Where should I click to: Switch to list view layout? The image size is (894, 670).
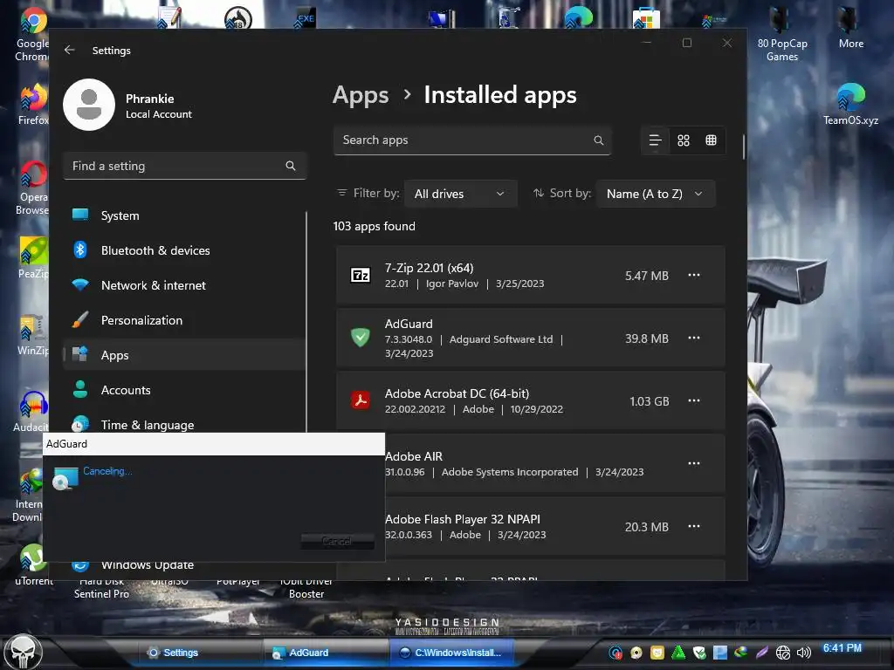[x=655, y=140]
